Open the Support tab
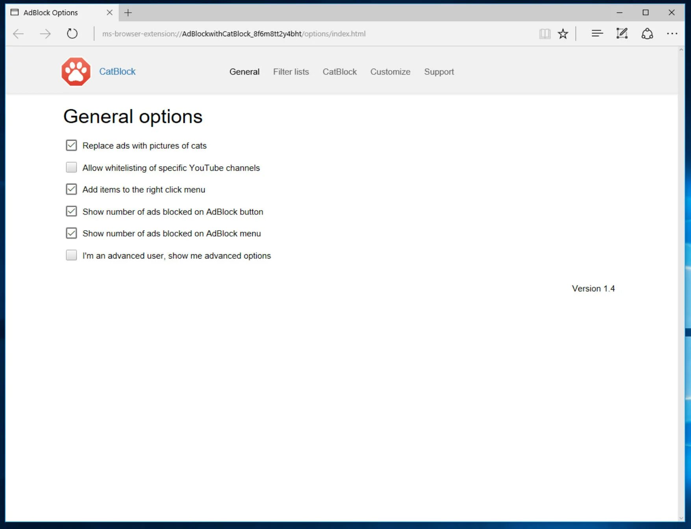The height and width of the screenshot is (529, 691). [x=439, y=72]
